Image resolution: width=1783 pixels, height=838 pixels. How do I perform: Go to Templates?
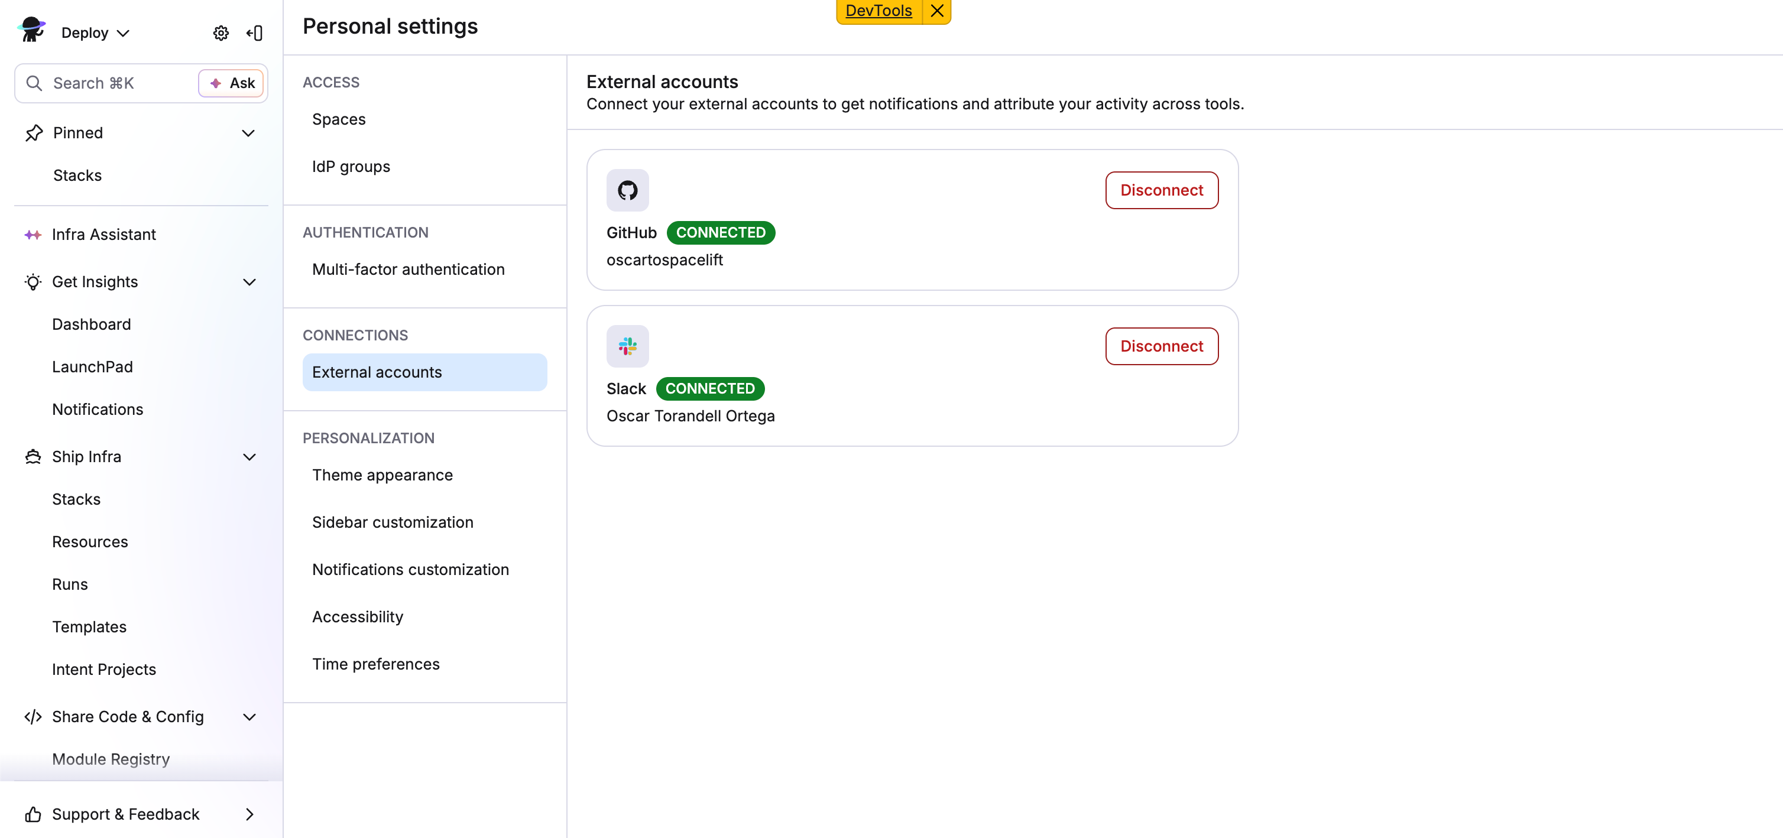(x=89, y=627)
